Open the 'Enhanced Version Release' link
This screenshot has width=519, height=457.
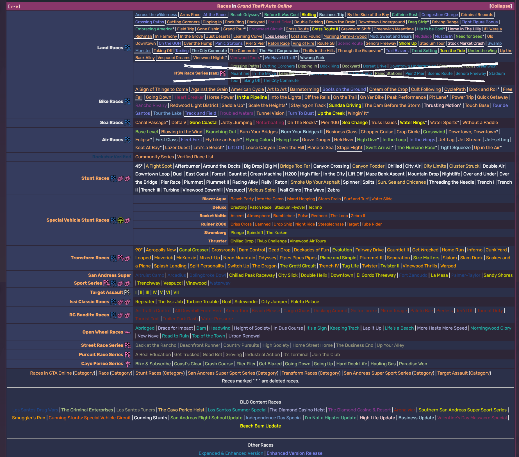pyautogui.click(x=294, y=453)
